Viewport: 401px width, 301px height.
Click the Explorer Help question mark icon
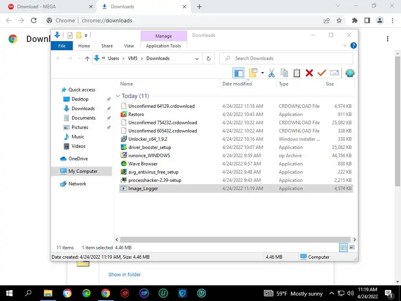tap(354, 45)
